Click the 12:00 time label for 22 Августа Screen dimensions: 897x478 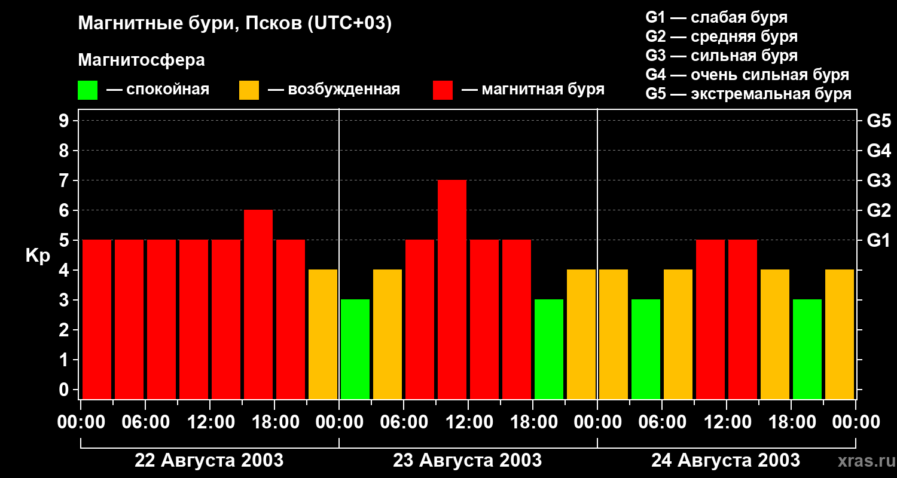pos(210,422)
